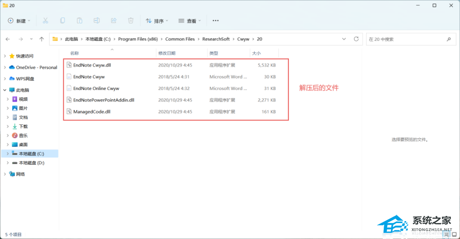The width and height of the screenshot is (460, 239).
Task: Click the EndNote Online Cwyw file icon
Action: 69,88
